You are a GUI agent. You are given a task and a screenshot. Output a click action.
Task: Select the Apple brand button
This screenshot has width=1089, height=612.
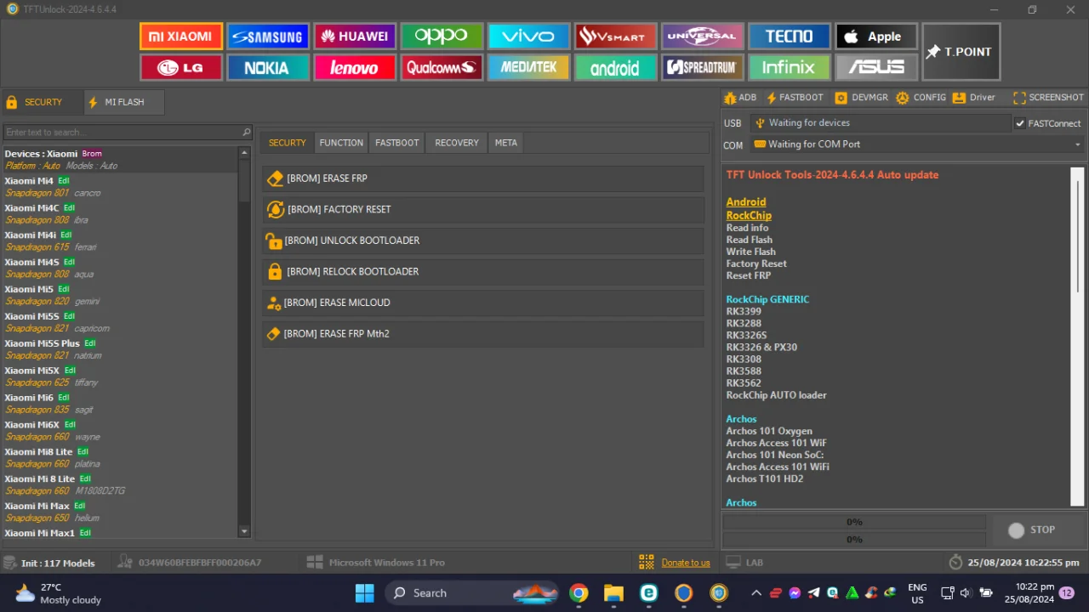(876, 37)
